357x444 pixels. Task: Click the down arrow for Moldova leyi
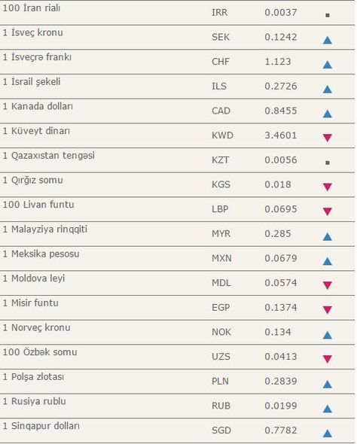point(327,285)
